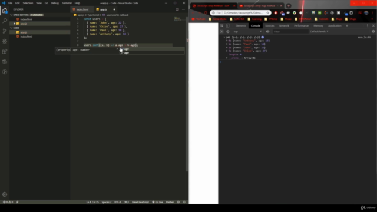Open the File menu in VS Code
The height and width of the screenshot is (212, 377).
tap(10, 3)
